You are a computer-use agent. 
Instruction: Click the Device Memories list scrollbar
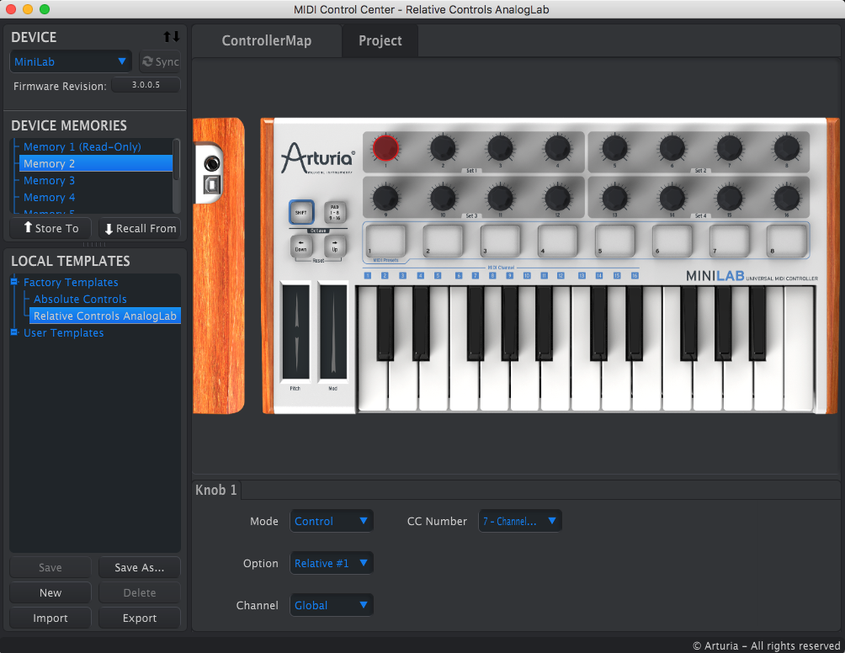(176, 160)
